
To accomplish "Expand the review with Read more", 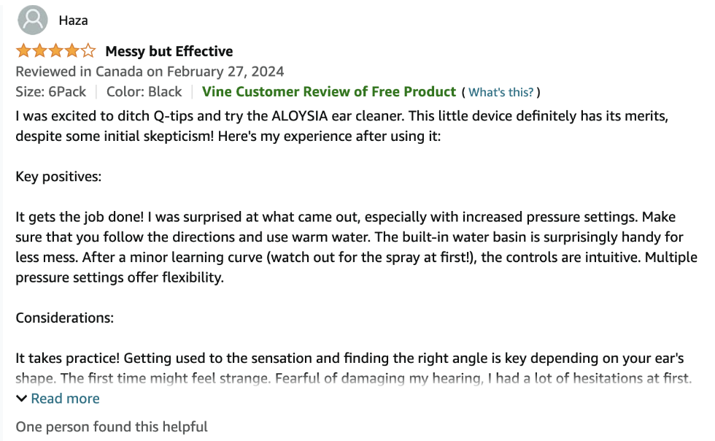I will pos(65,399).
